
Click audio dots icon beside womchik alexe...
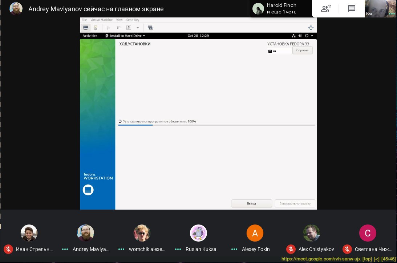point(121,249)
